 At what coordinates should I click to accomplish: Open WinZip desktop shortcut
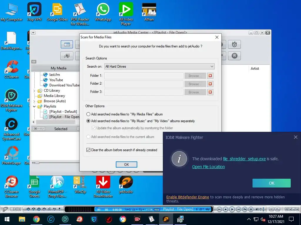80,185
